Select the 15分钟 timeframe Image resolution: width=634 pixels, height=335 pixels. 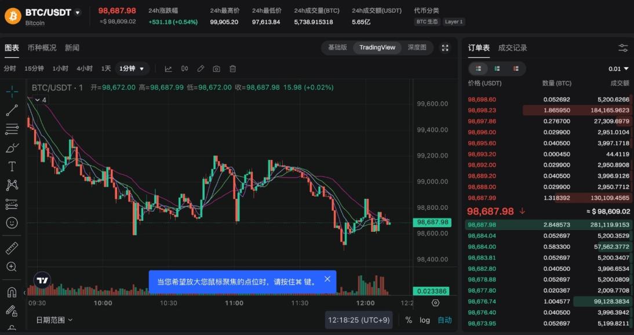click(35, 68)
